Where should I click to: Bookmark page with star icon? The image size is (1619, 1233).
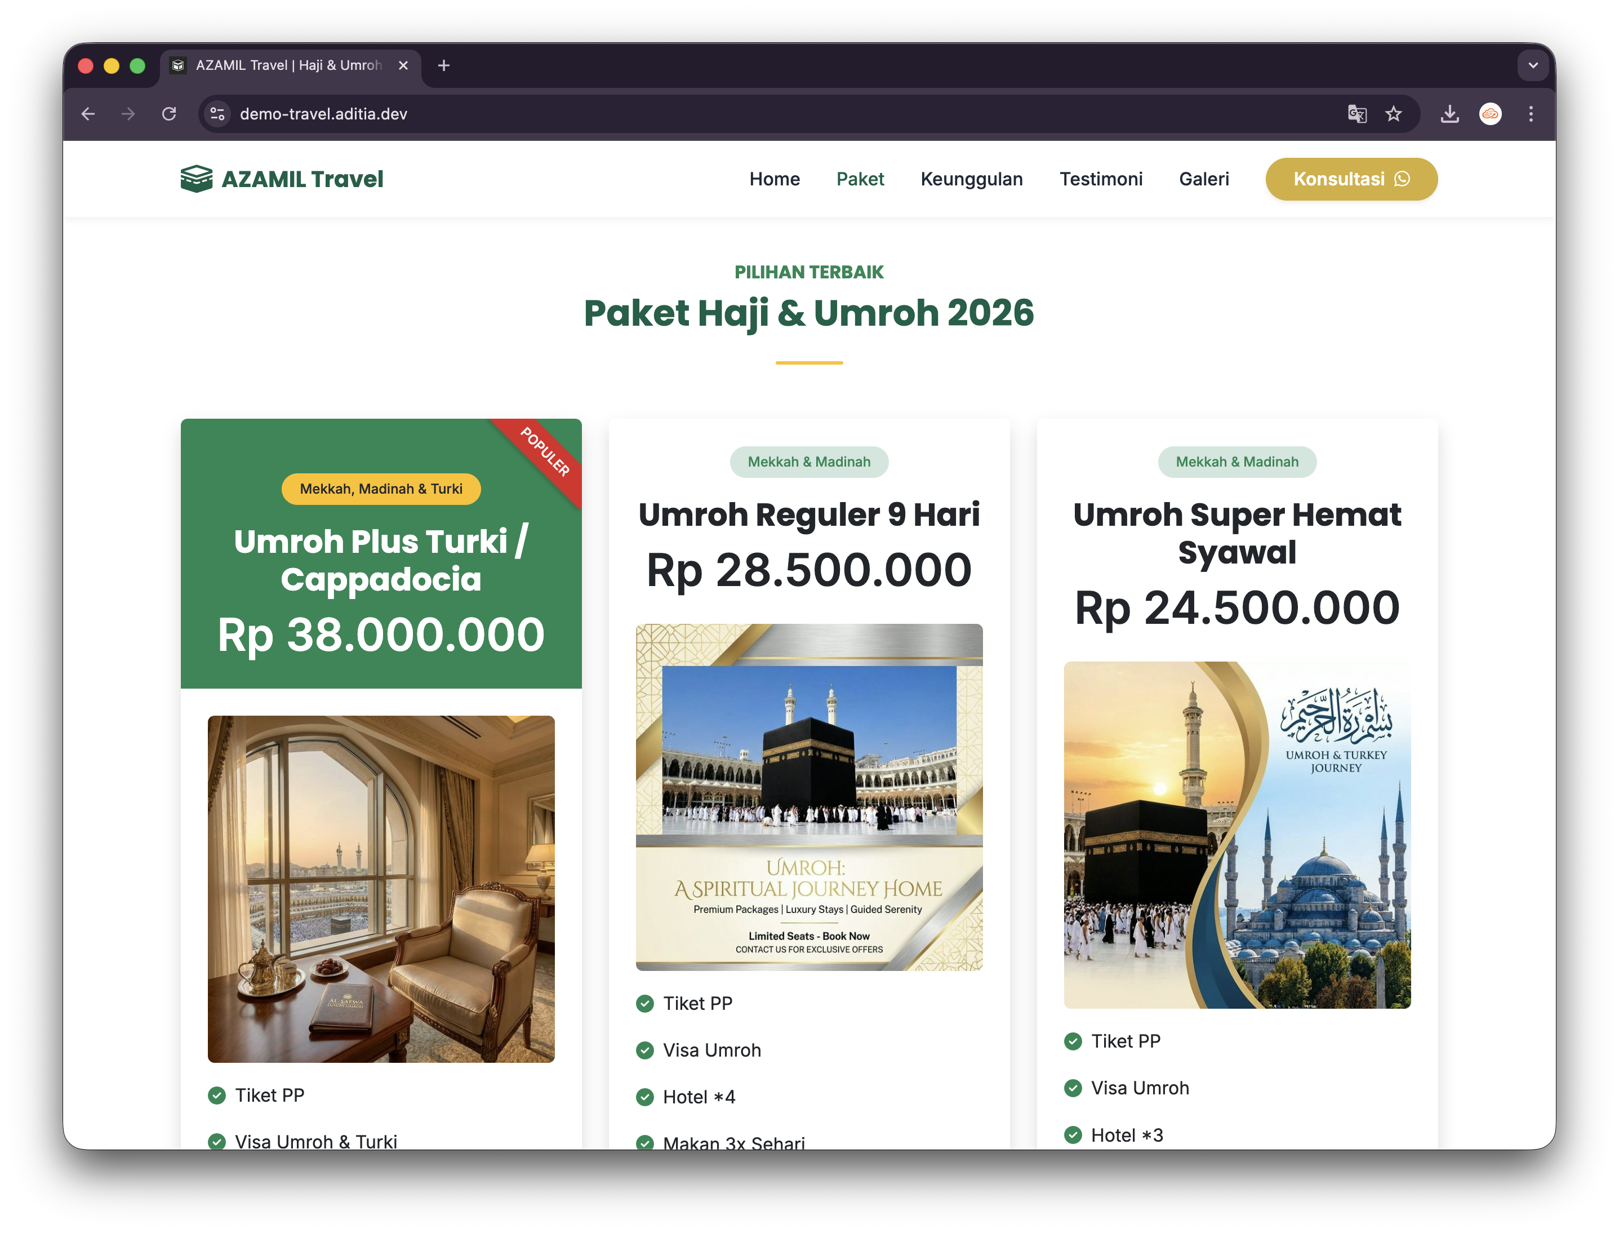1393,114
